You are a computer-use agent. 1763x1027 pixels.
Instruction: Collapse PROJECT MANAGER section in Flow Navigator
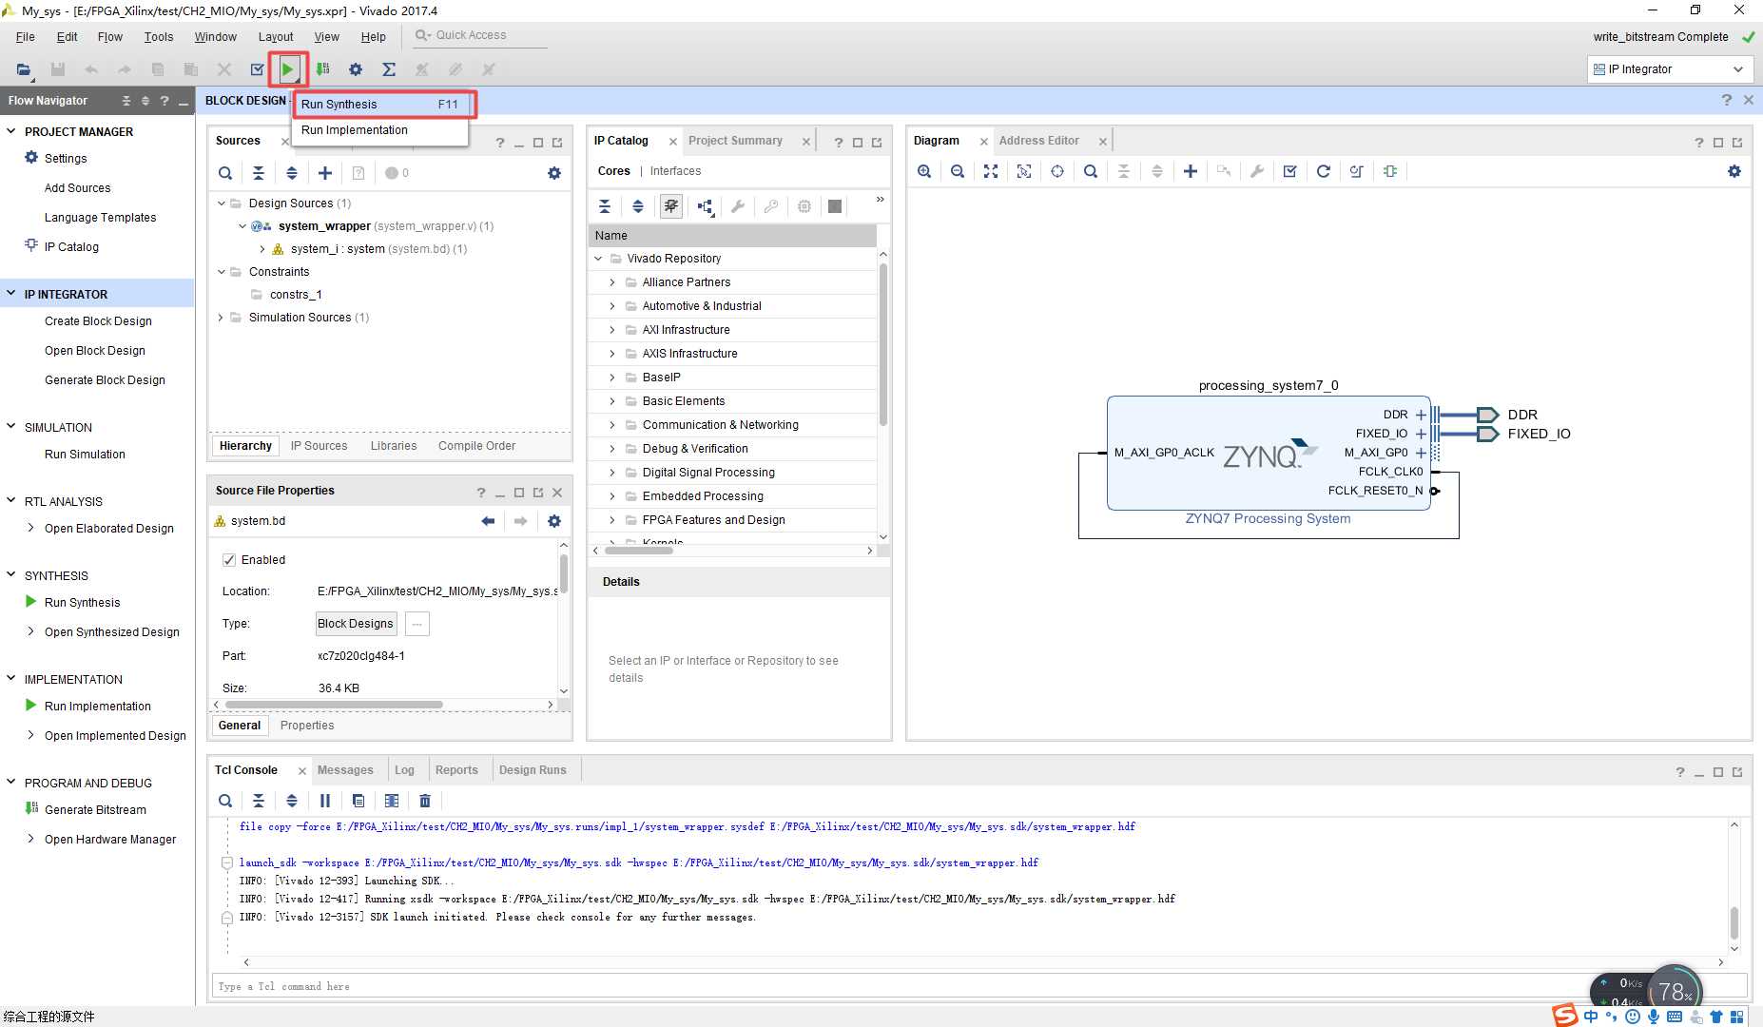[x=11, y=131]
